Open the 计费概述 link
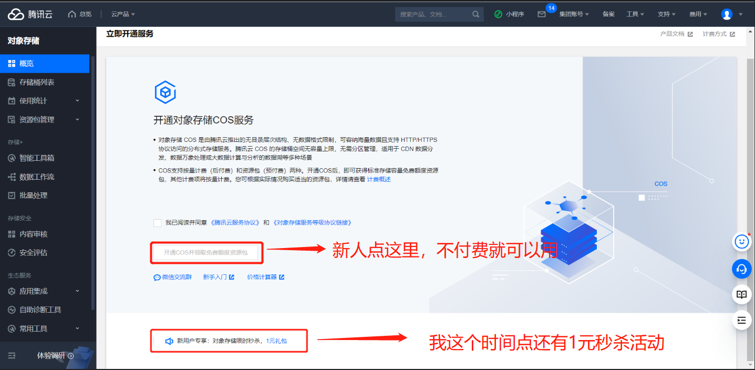 coord(379,180)
